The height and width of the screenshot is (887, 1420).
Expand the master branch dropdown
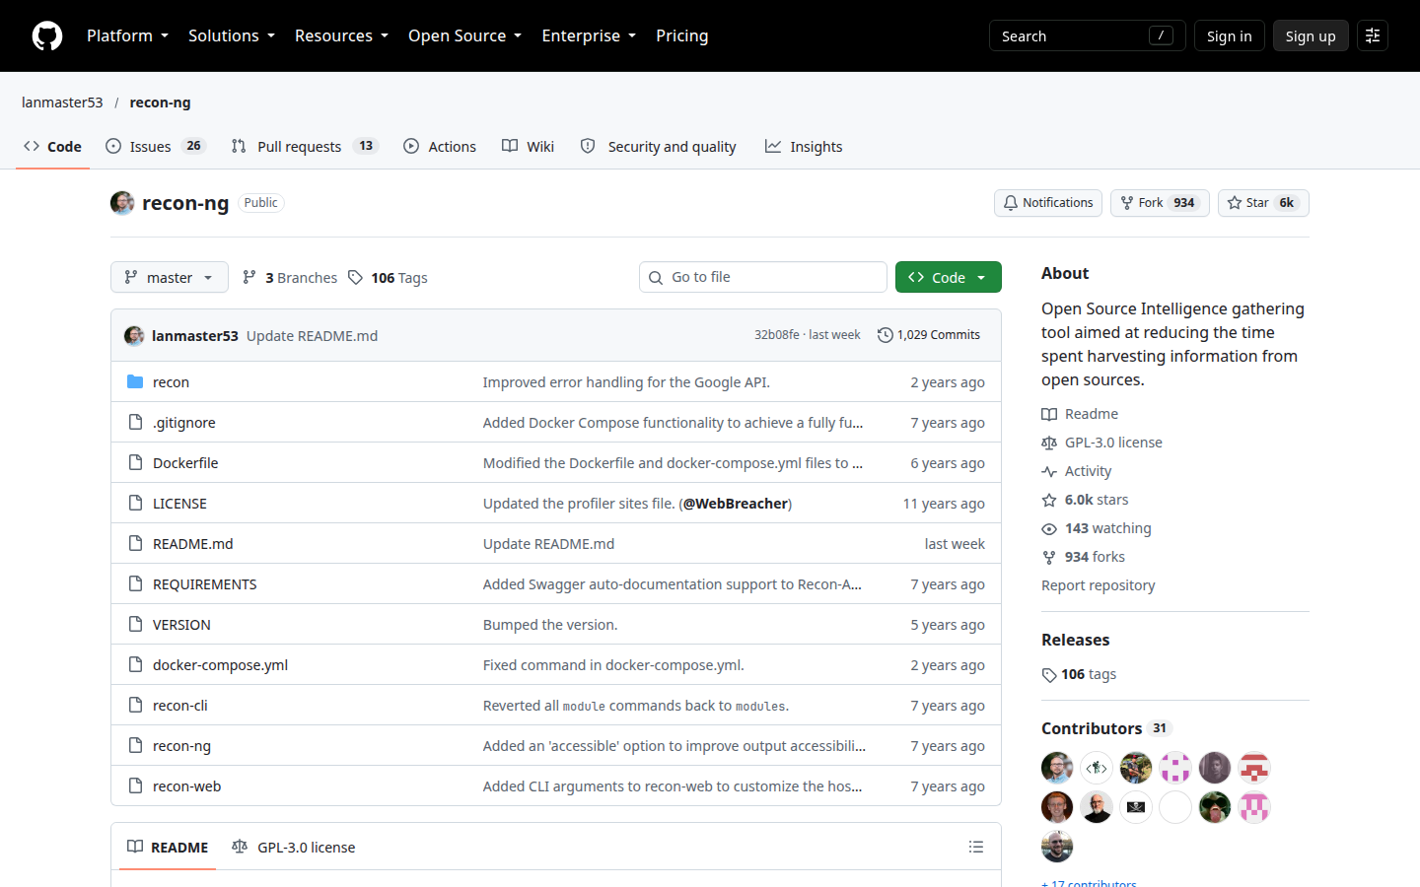[x=170, y=277]
